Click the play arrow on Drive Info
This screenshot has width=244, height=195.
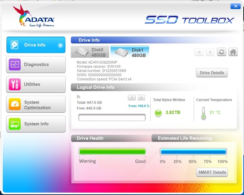60,45
